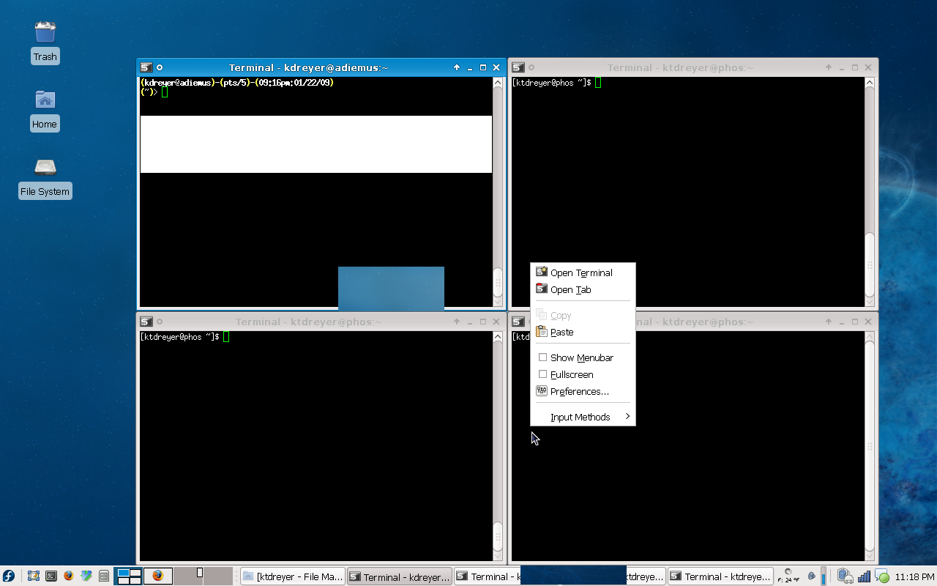Screen dimensions: 937x586
Task: Enable the Show Menubar checkbox
Action: click(x=542, y=357)
